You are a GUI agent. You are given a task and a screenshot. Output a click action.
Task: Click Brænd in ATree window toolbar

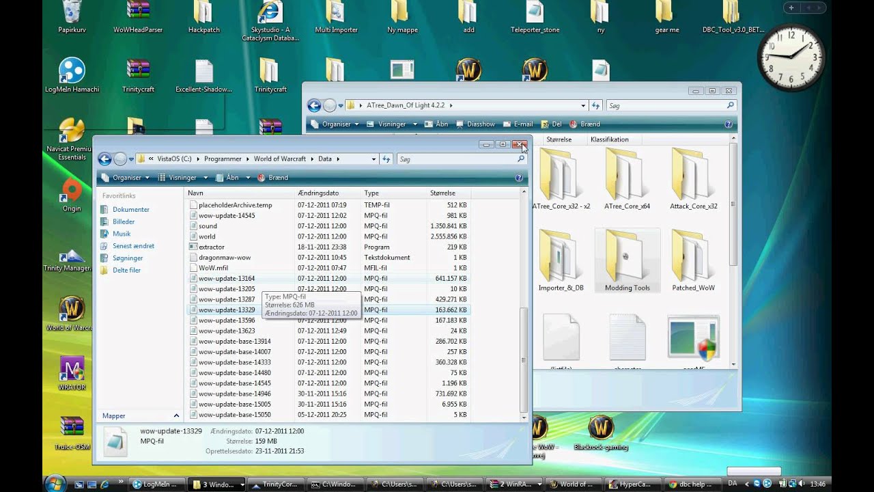click(584, 124)
